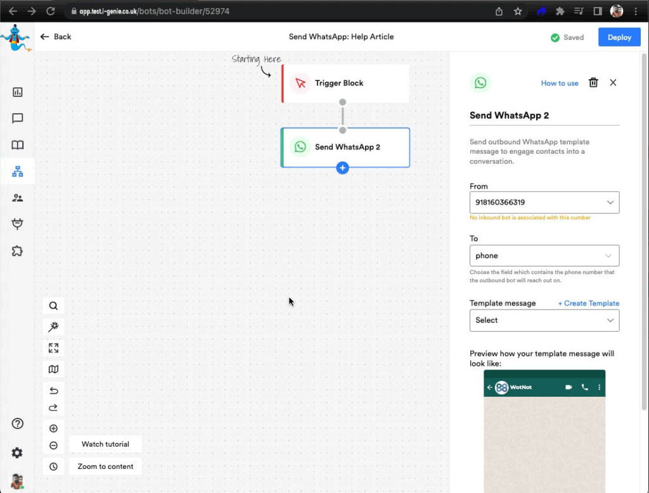Click blue plus to add next block
Screen dimensions: 649x493
click(x=342, y=168)
